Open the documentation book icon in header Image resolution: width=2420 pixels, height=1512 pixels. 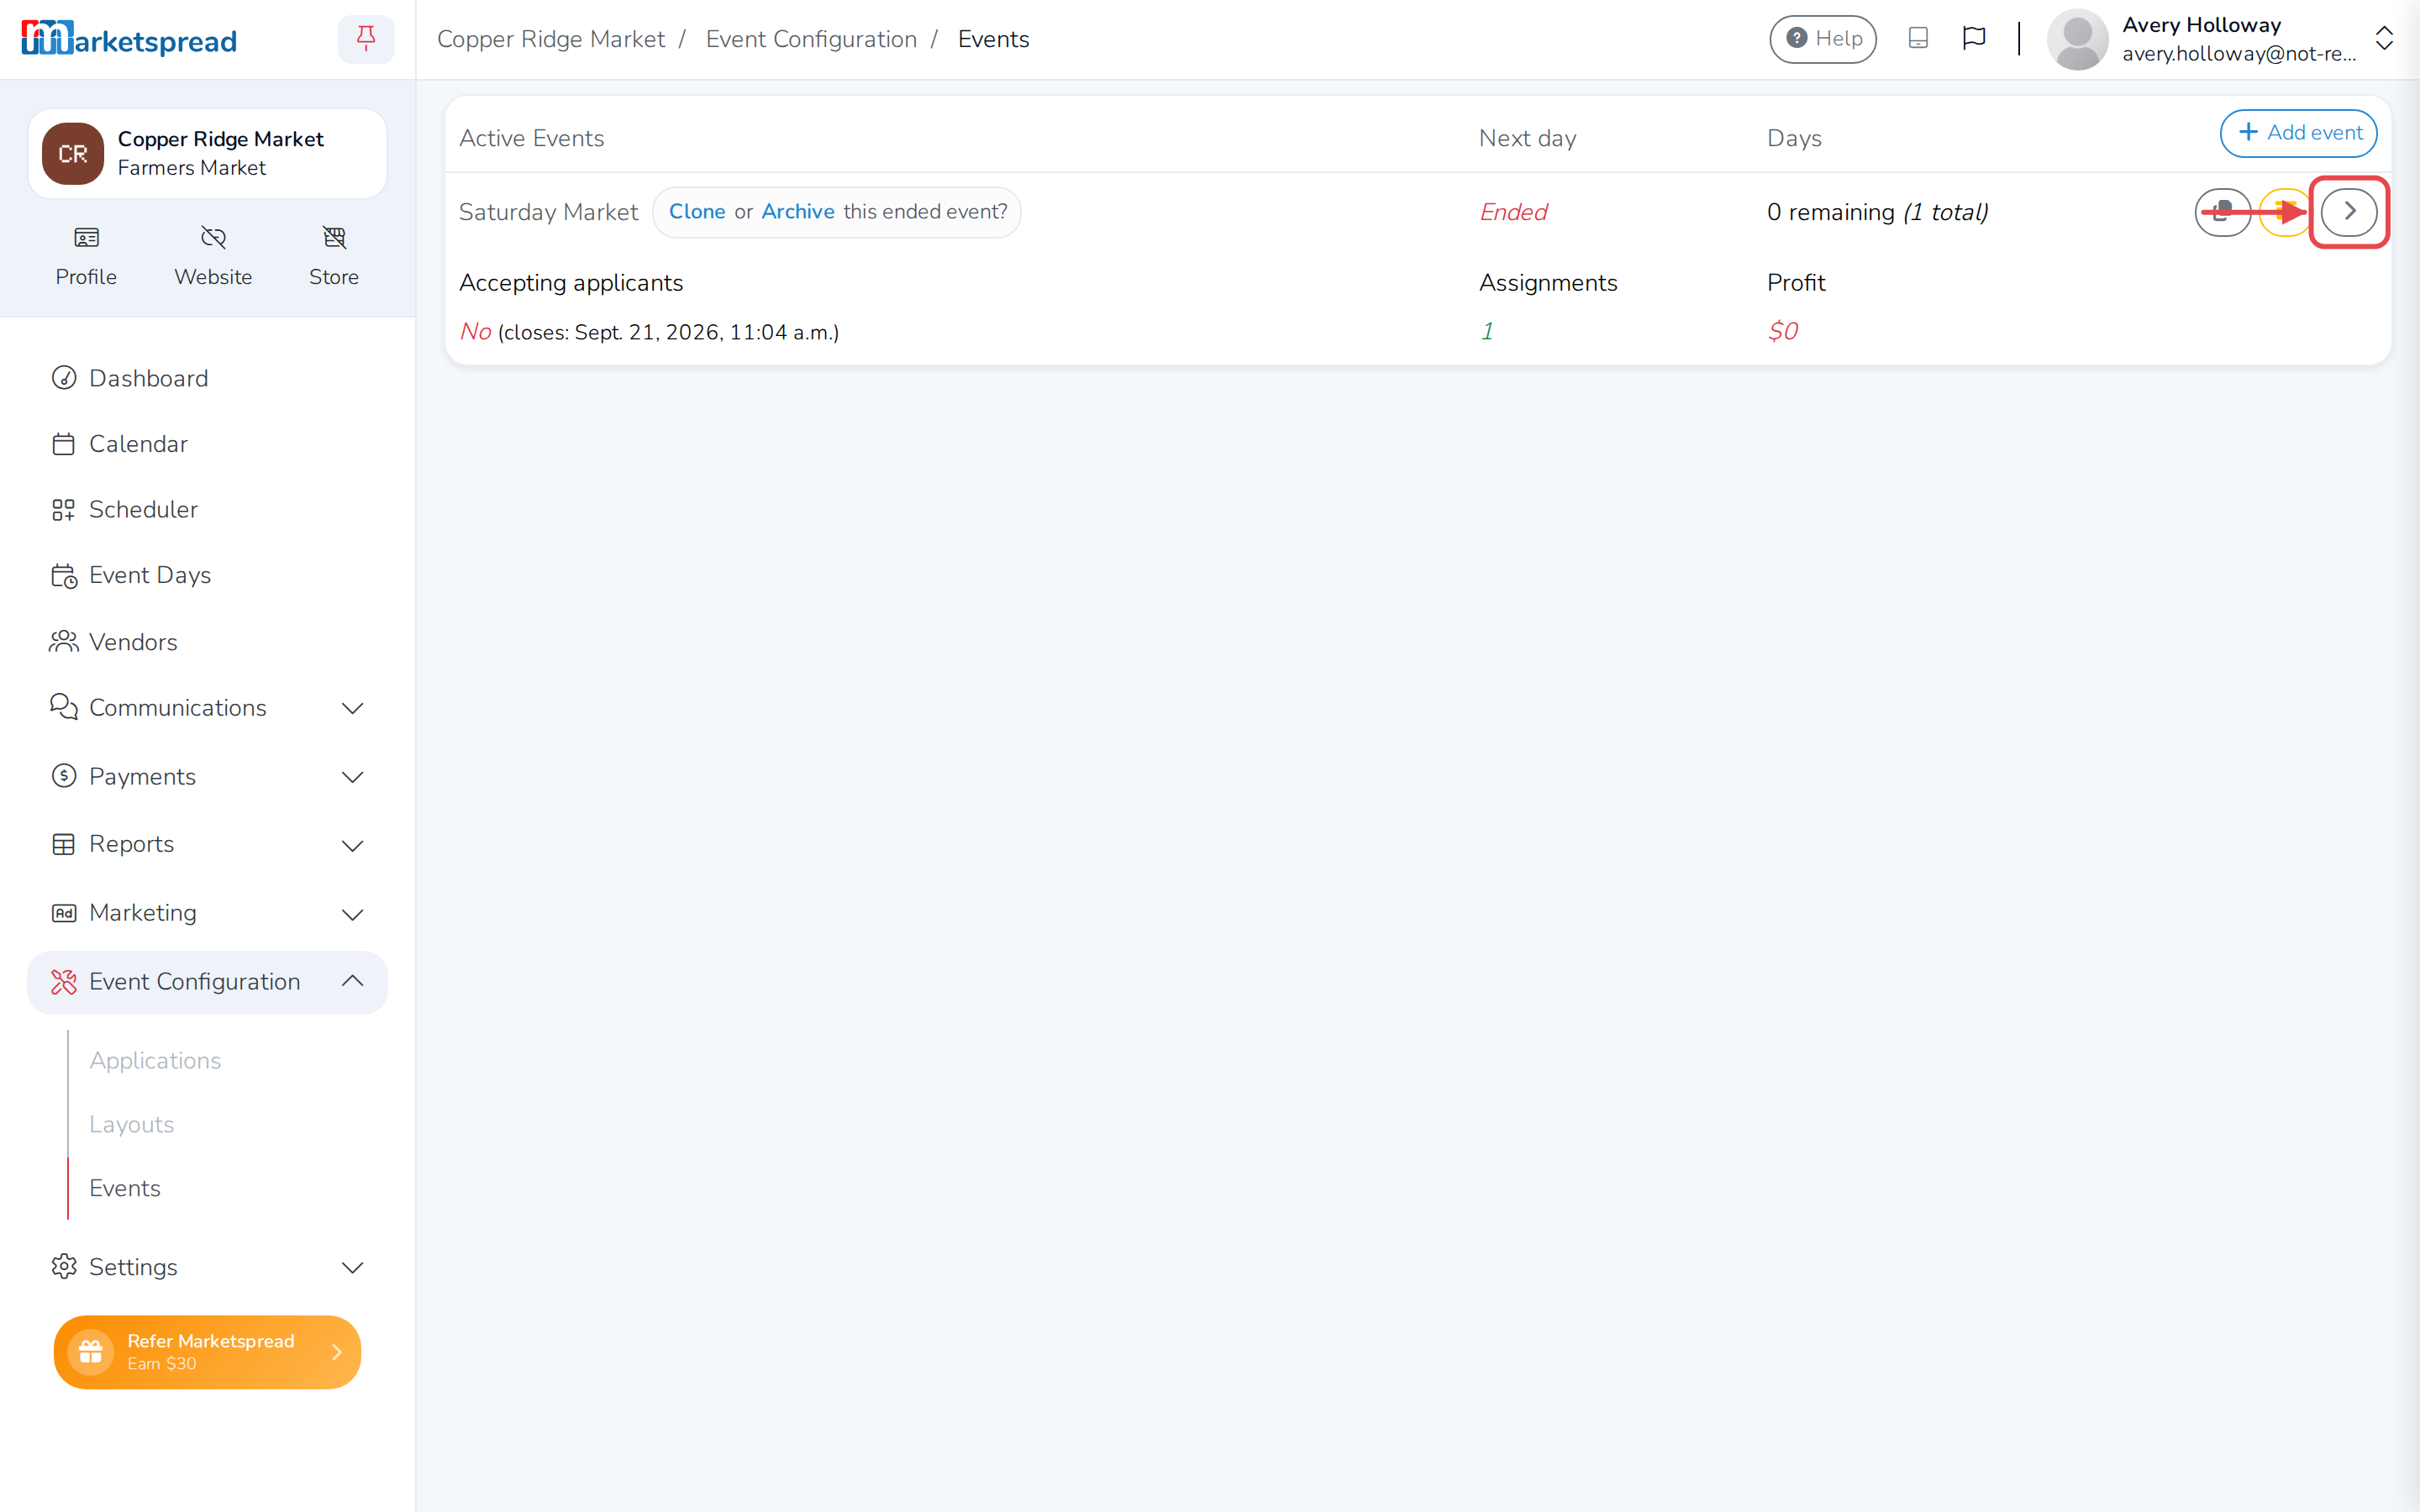coord(1917,39)
